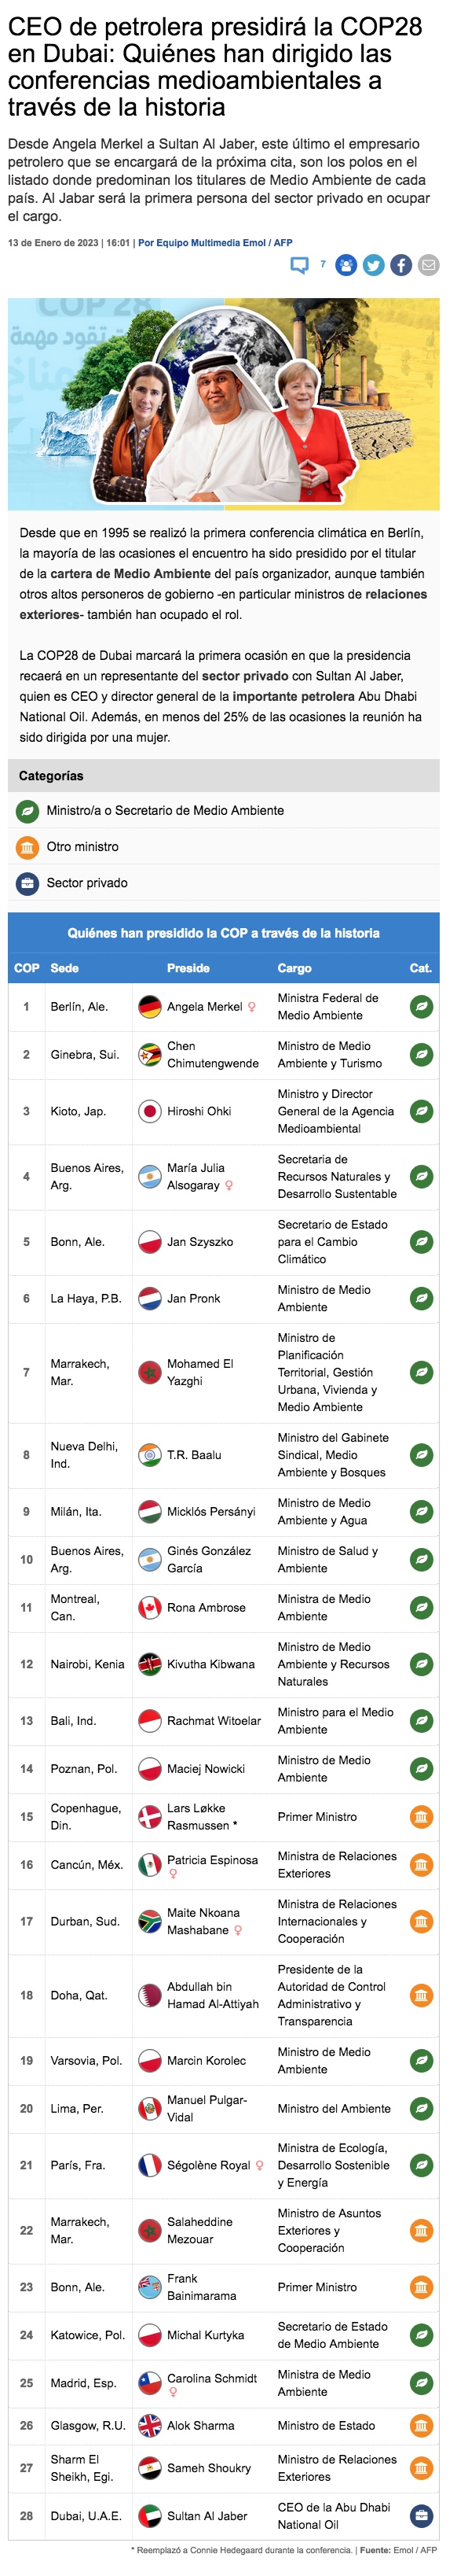Click the Germany flag beside Angela Merkel
This screenshot has height=2576, width=457.
coord(150,1007)
